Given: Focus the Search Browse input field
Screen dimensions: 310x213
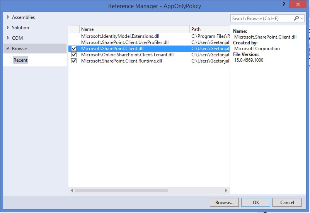Looking at the screenshot, I should pos(262,19).
